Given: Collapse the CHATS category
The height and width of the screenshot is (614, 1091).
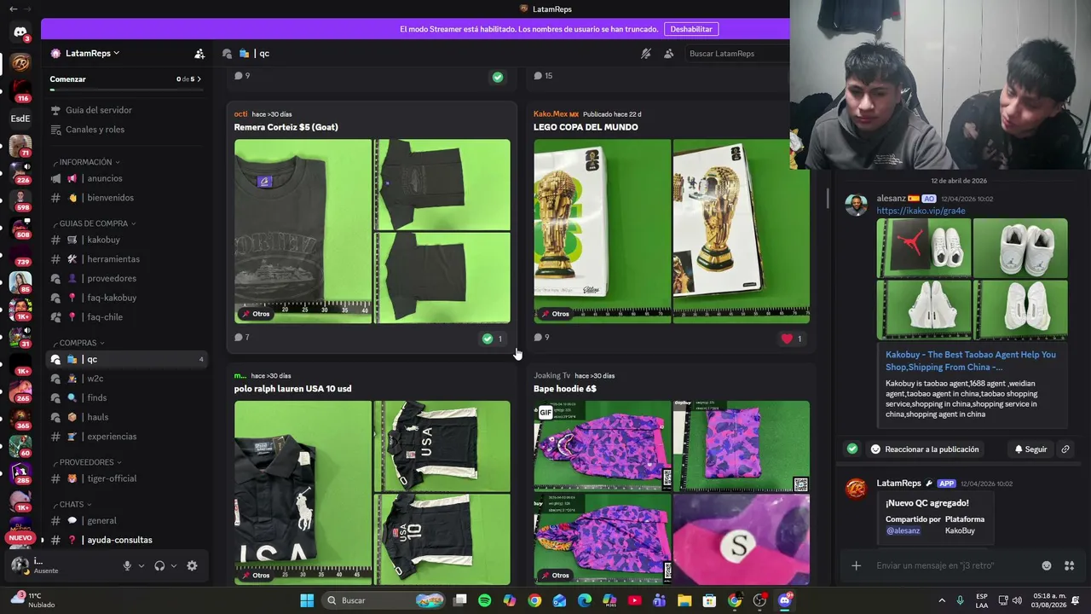Looking at the screenshot, I should coord(73,504).
